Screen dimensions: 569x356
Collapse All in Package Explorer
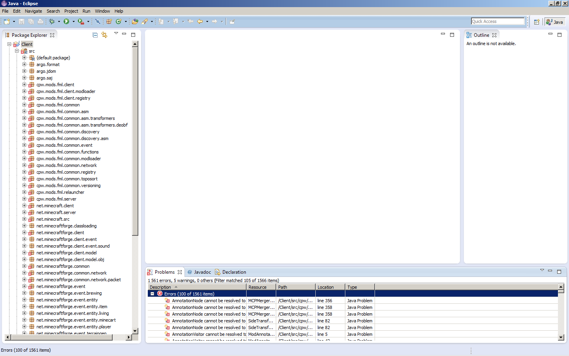pyautogui.click(x=95, y=35)
